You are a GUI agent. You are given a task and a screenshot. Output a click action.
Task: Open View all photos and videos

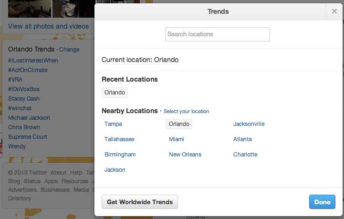(x=48, y=26)
